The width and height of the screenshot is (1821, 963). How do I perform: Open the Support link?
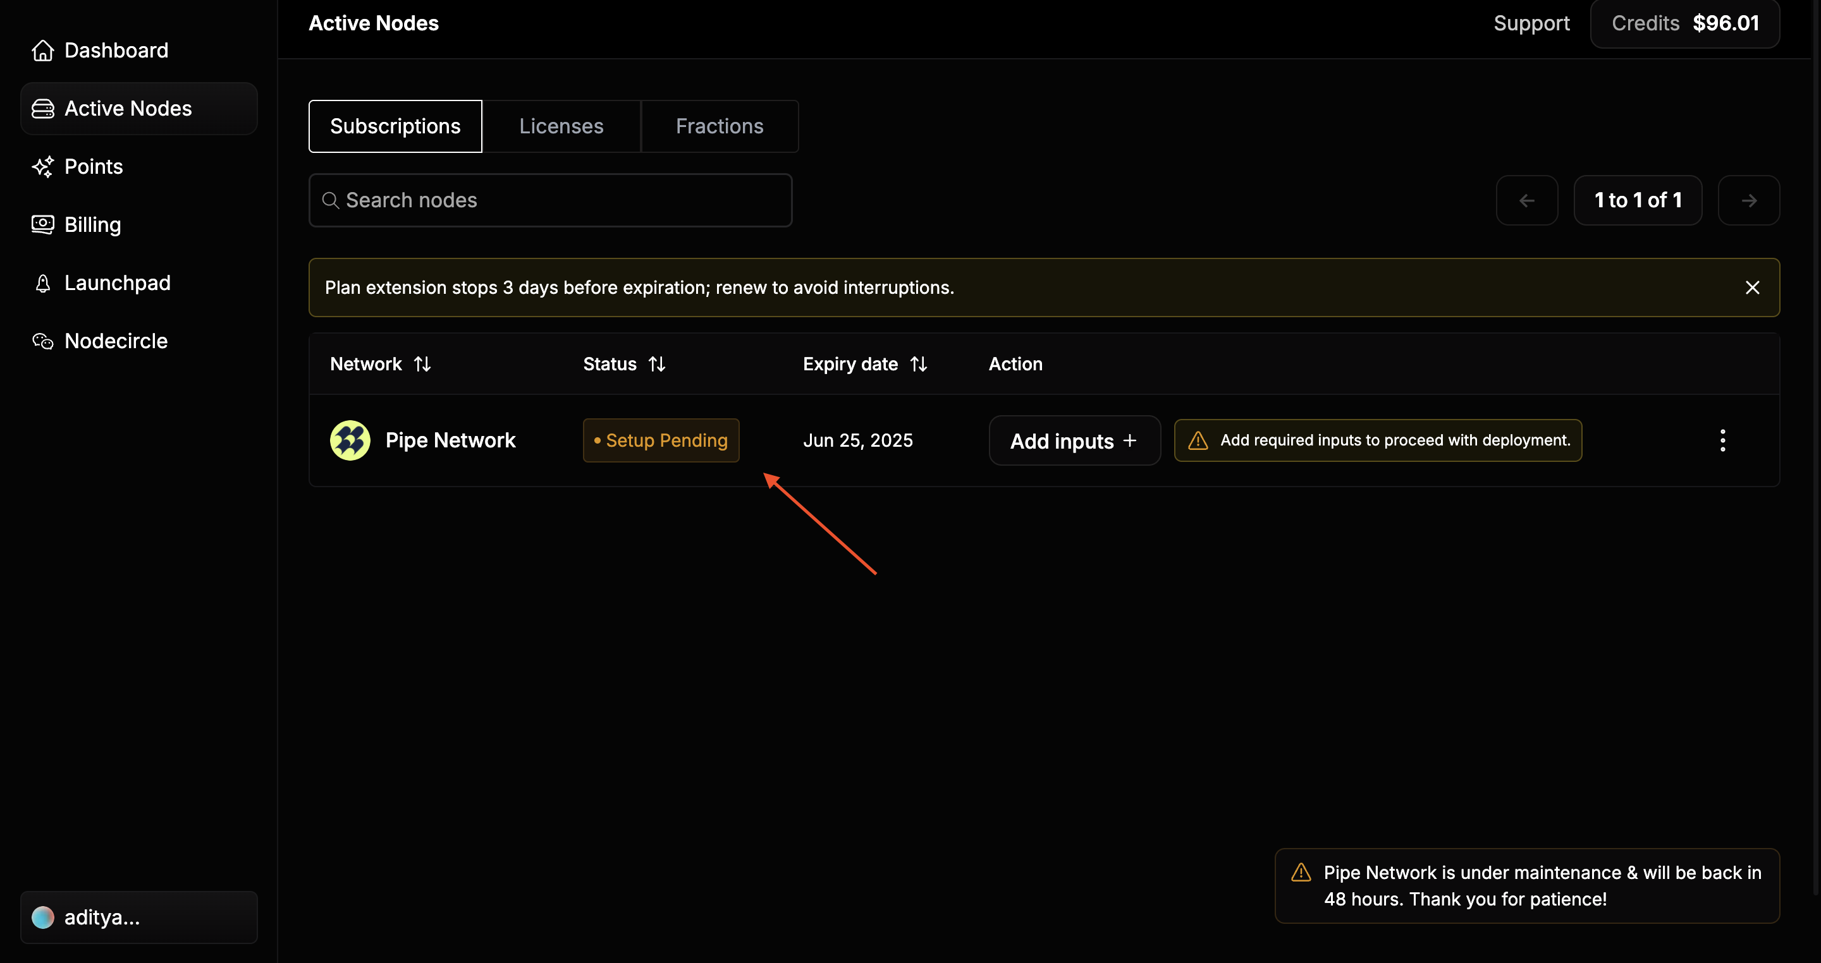pyautogui.click(x=1531, y=23)
